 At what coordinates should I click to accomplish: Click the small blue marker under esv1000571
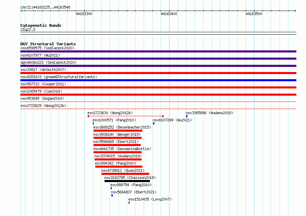pos(93,123)
